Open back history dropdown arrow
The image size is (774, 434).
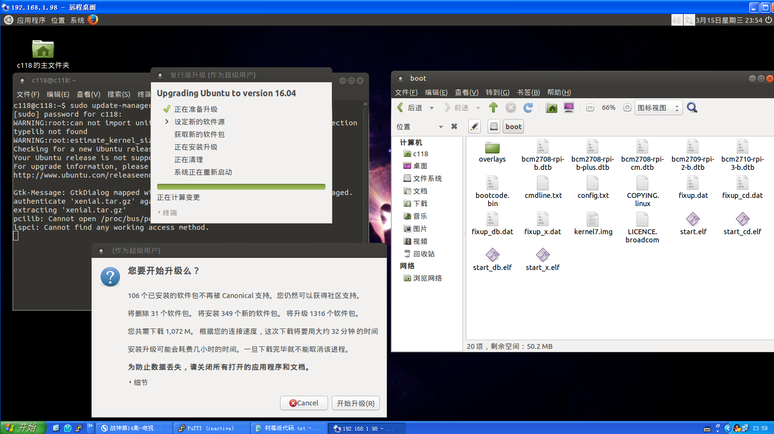432,108
